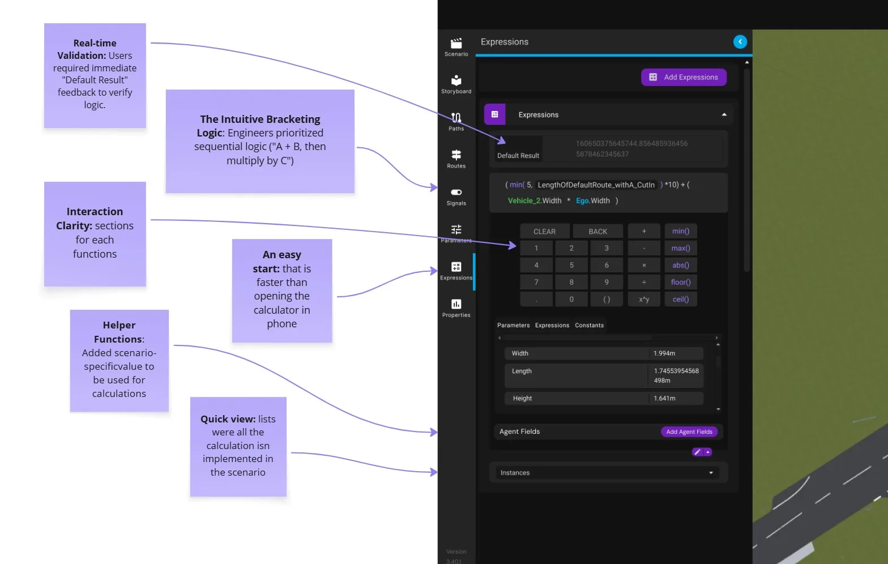Select the Width parameter row
This screenshot has height=564, width=888.
(604, 353)
